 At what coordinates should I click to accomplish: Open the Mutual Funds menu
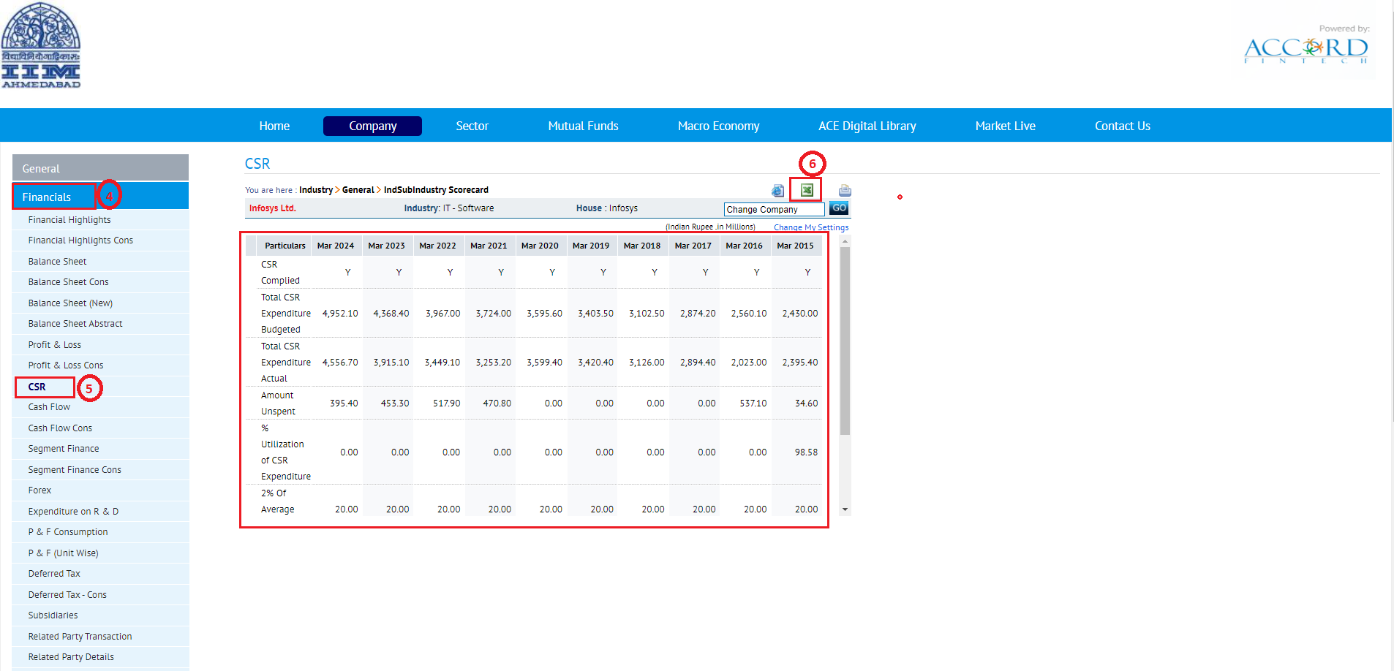pyautogui.click(x=583, y=126)
